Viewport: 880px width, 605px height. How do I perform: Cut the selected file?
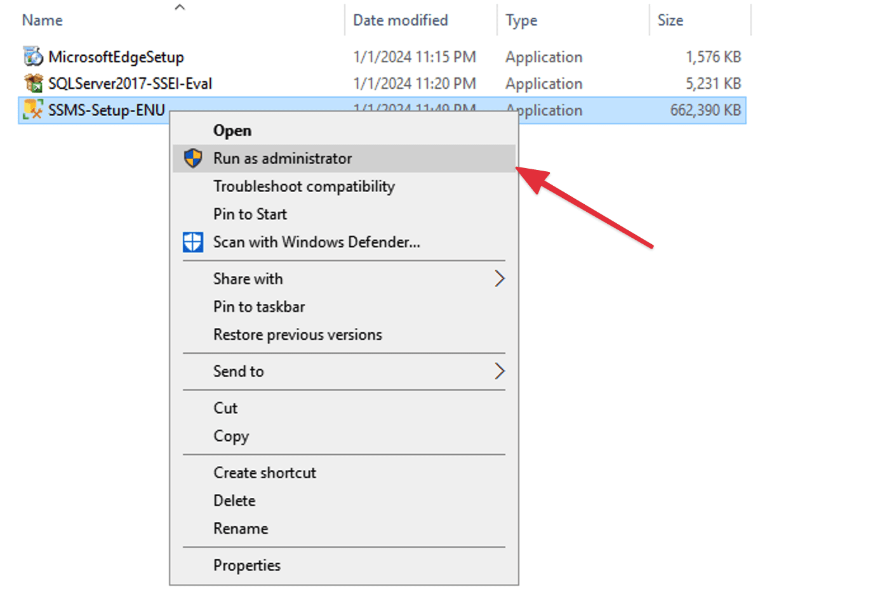point(225,408)
